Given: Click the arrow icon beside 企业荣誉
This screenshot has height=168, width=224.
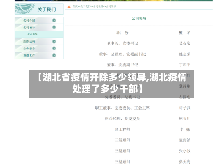Looking at the screenshot, I should pyautogui.click(x=54, y=49).
